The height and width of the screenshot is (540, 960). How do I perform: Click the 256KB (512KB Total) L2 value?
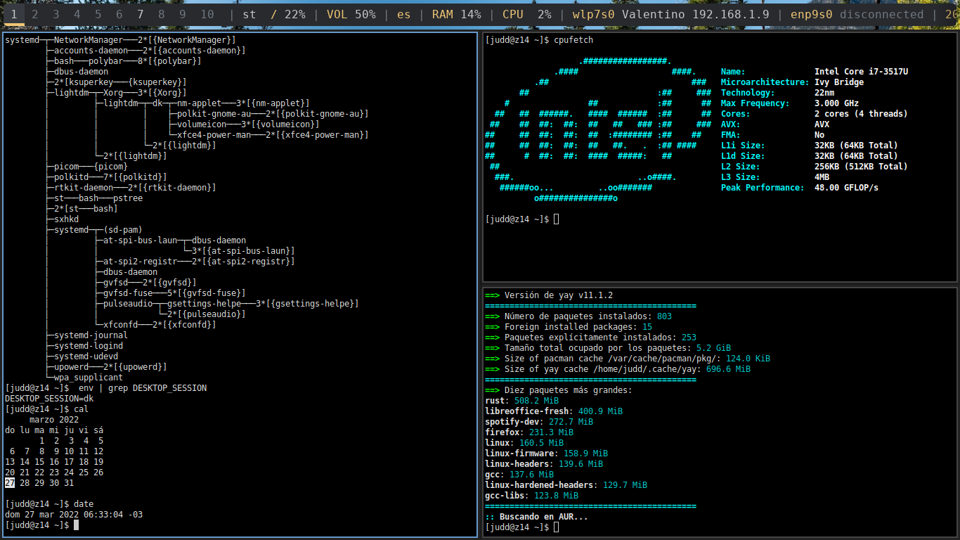pyautogui.click(x=861, y=167)
